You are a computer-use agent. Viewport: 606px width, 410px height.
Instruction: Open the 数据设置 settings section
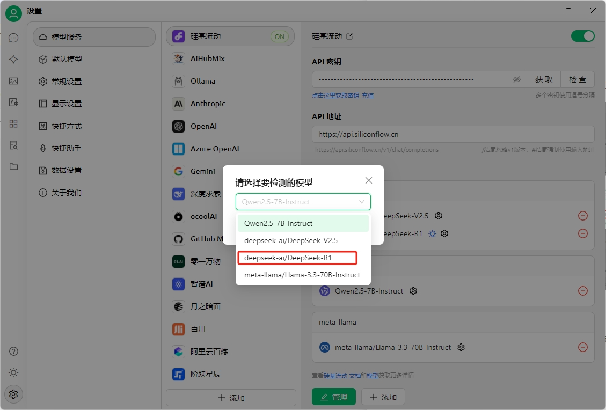pos(94,171)
